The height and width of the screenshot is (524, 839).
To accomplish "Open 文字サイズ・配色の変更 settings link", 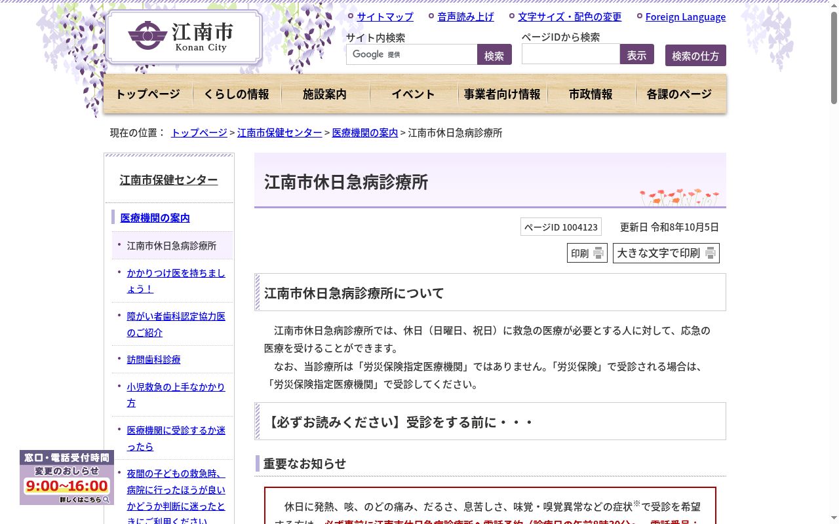I will [x=570, y=17].
